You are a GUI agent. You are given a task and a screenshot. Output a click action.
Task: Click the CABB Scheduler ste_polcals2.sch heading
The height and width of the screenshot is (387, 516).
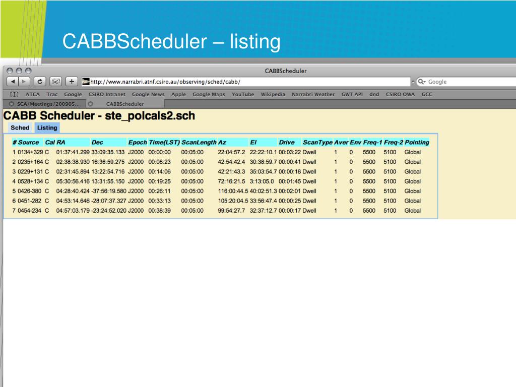99,116
